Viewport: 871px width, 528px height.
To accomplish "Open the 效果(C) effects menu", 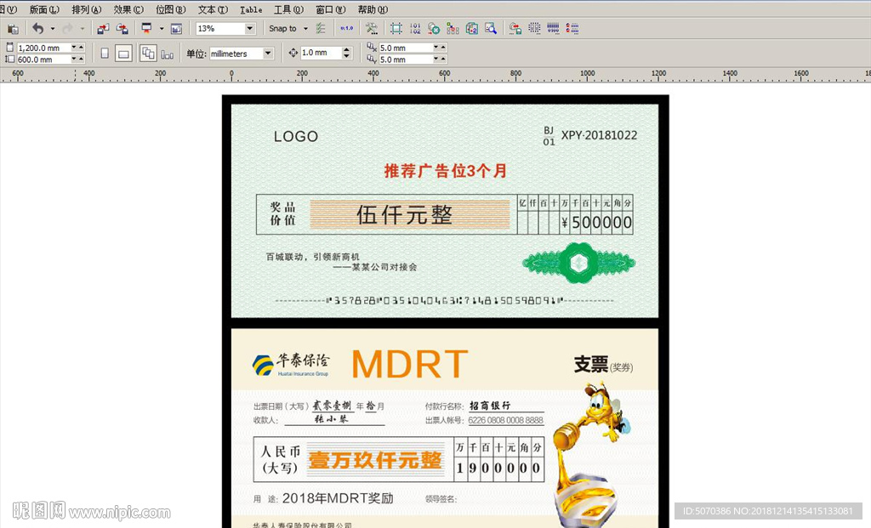I will [x=128, y=9].
